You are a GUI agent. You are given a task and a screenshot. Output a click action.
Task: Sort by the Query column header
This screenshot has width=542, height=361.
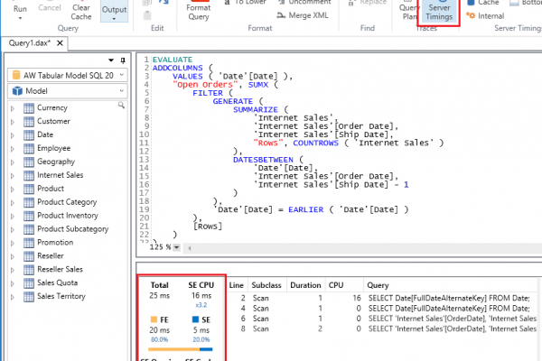pyautogui.click(x=378, y=285)
